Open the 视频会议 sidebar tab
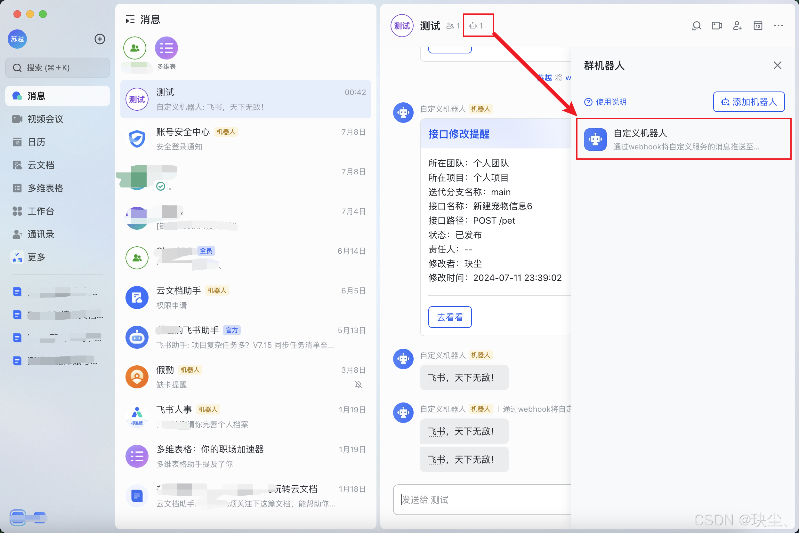Viewport: 799px width, 533px height. click(x=58, y=119)
